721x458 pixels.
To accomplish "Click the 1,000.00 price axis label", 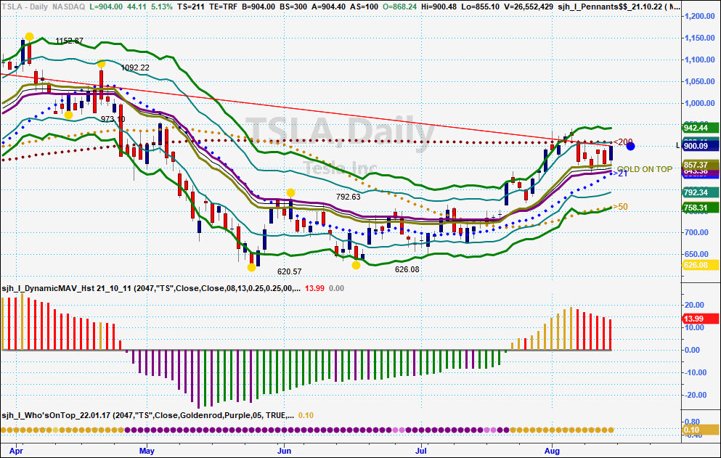I will (700, 103).
